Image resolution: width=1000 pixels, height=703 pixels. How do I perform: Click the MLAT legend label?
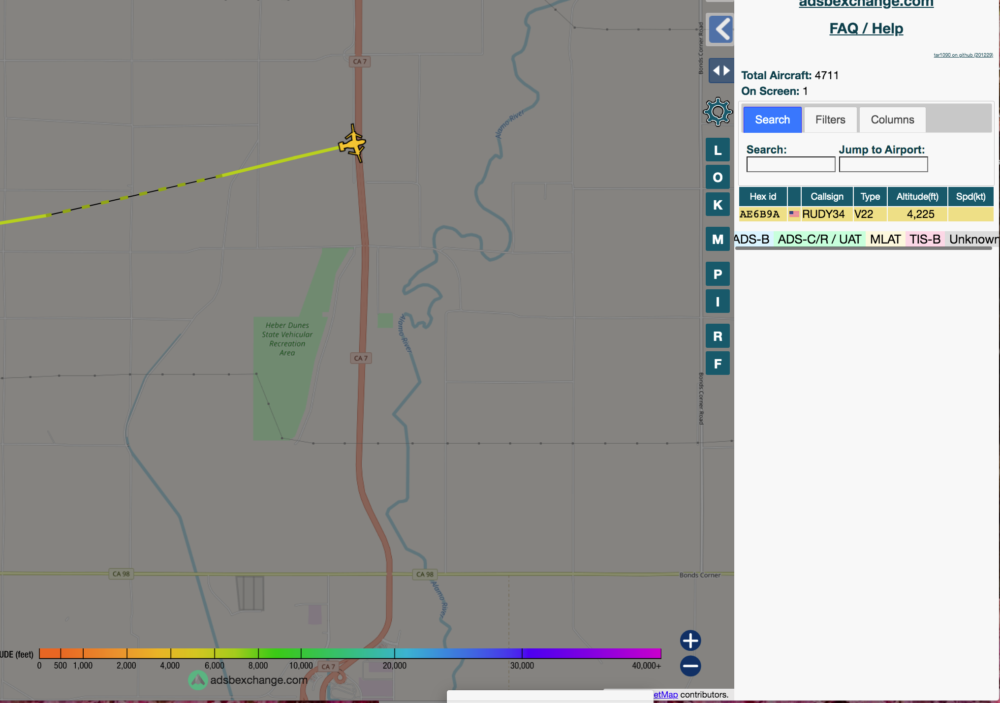885,239
